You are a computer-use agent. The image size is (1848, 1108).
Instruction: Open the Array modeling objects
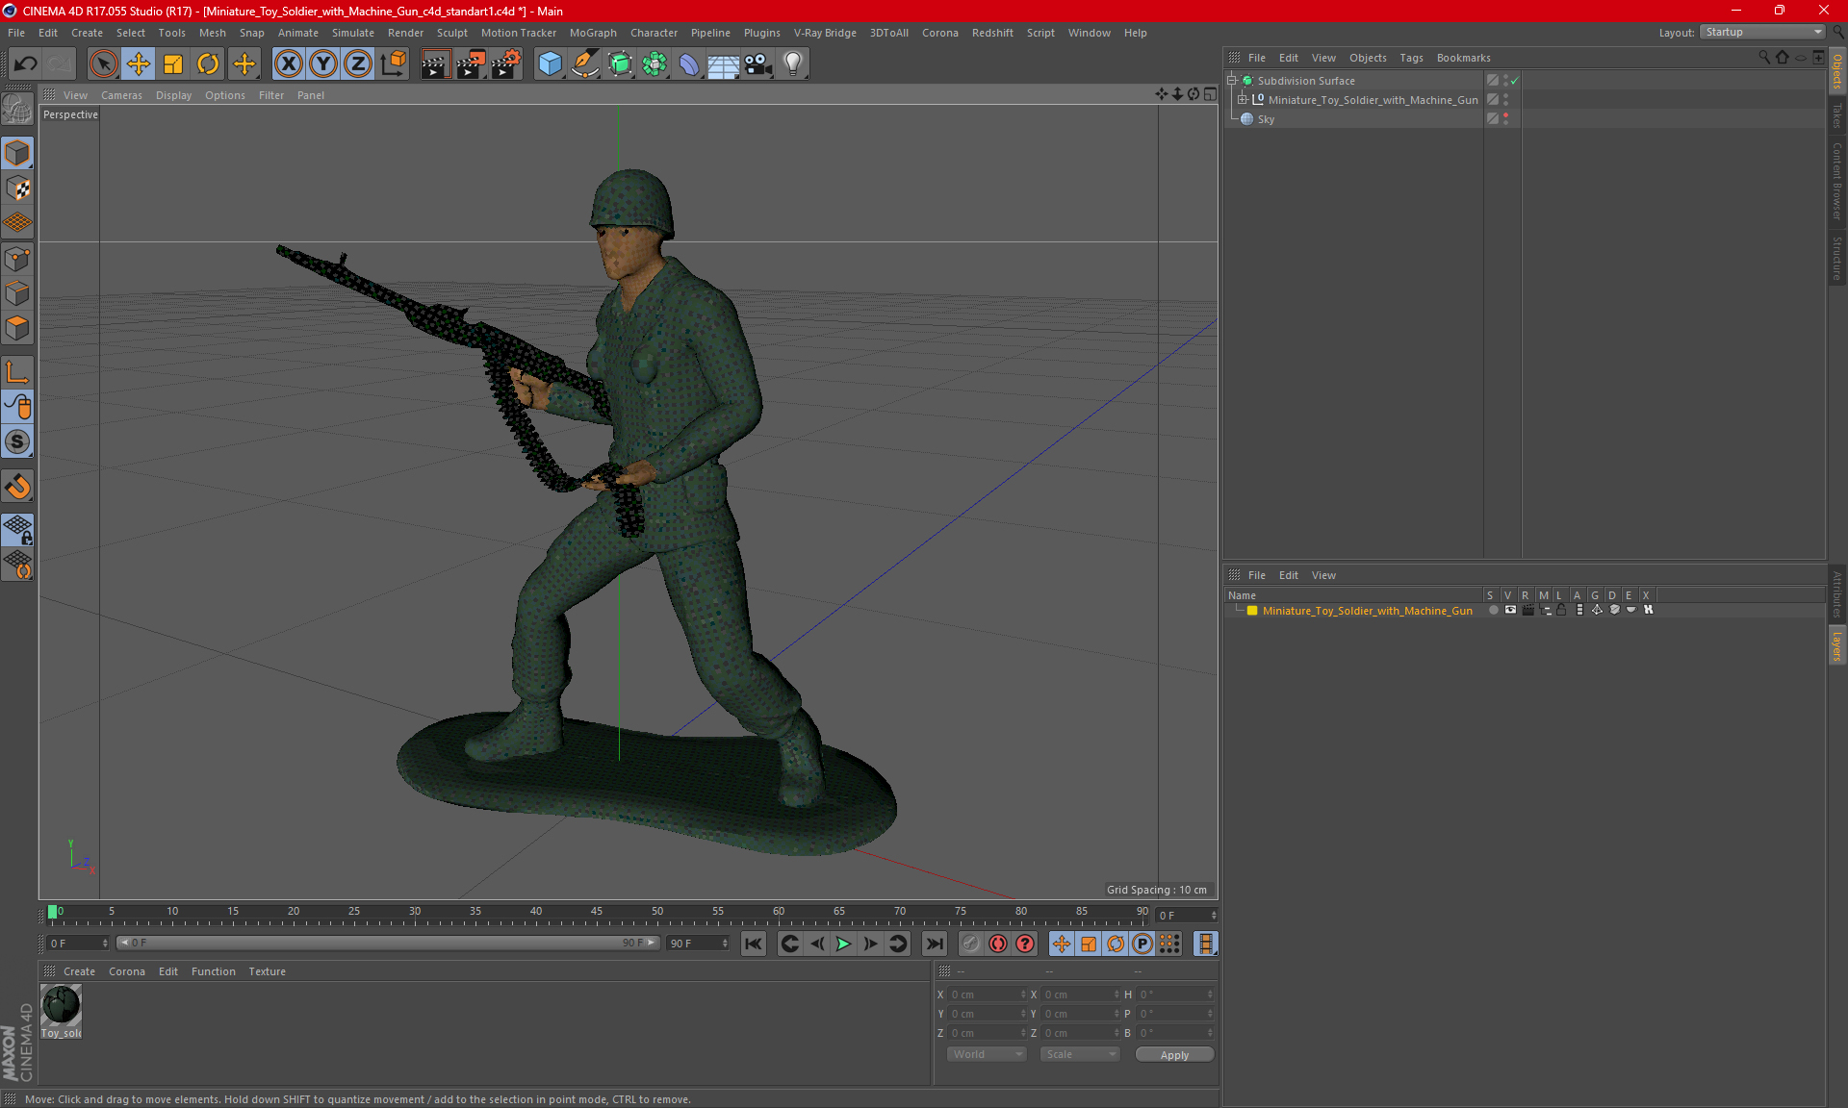[x=654, y=64]
